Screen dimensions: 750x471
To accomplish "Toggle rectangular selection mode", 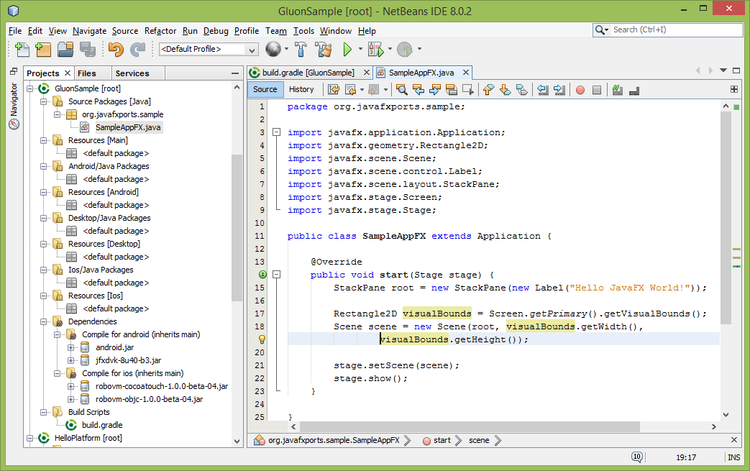I will [x=467, y=89].
